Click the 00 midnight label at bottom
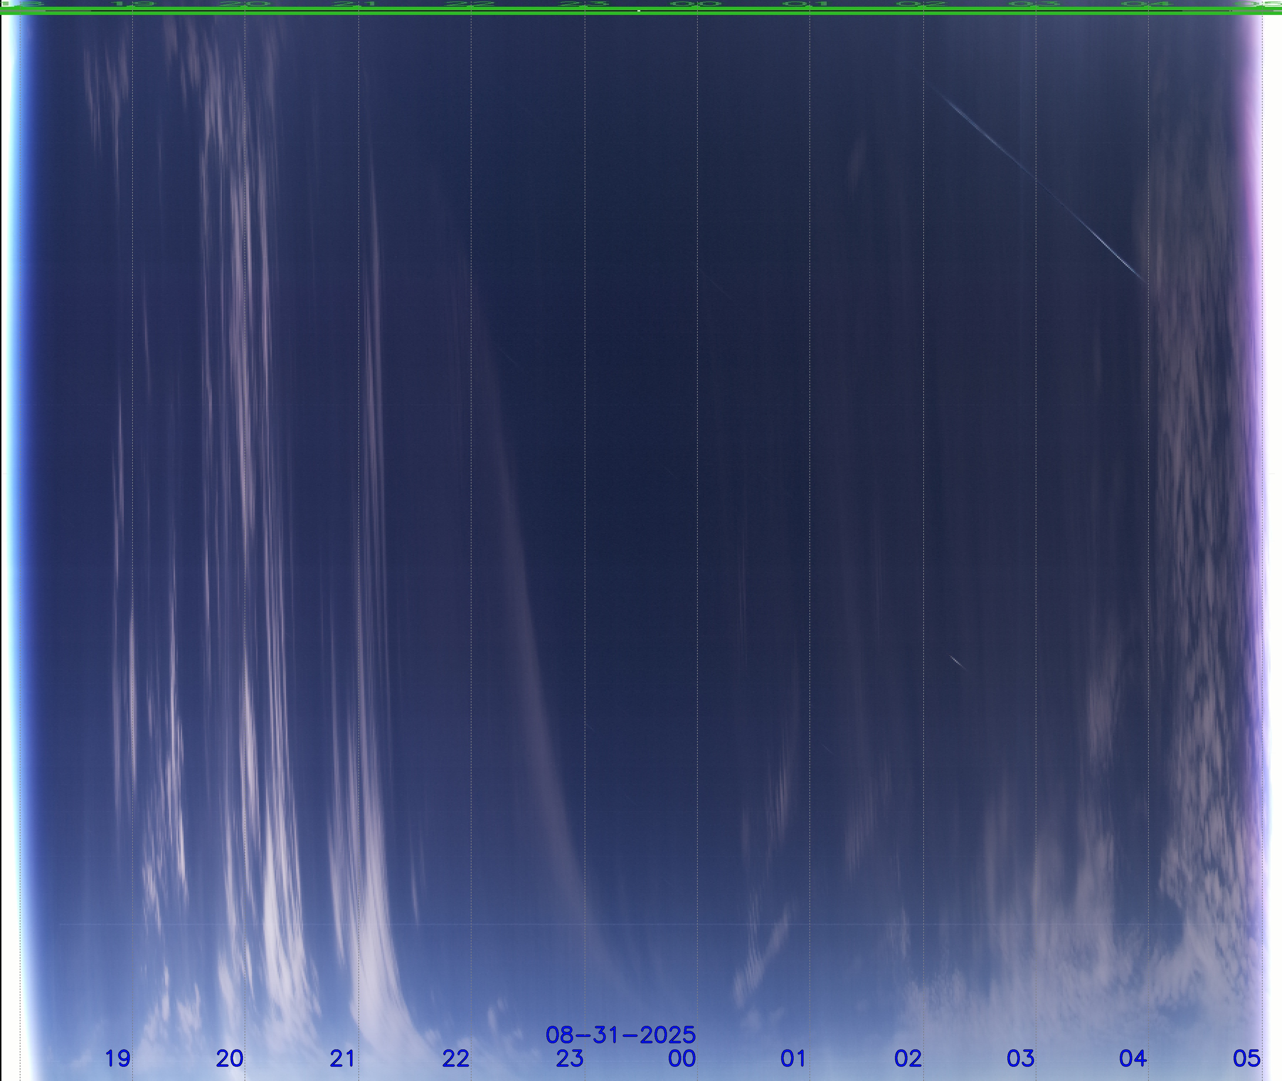 [682, 1058]
